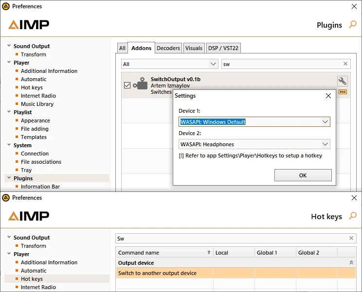Viewport: 362px width, 292px height.
Task: Clear the 'sw' plugin search field
Action: click(x=345, y=64)
